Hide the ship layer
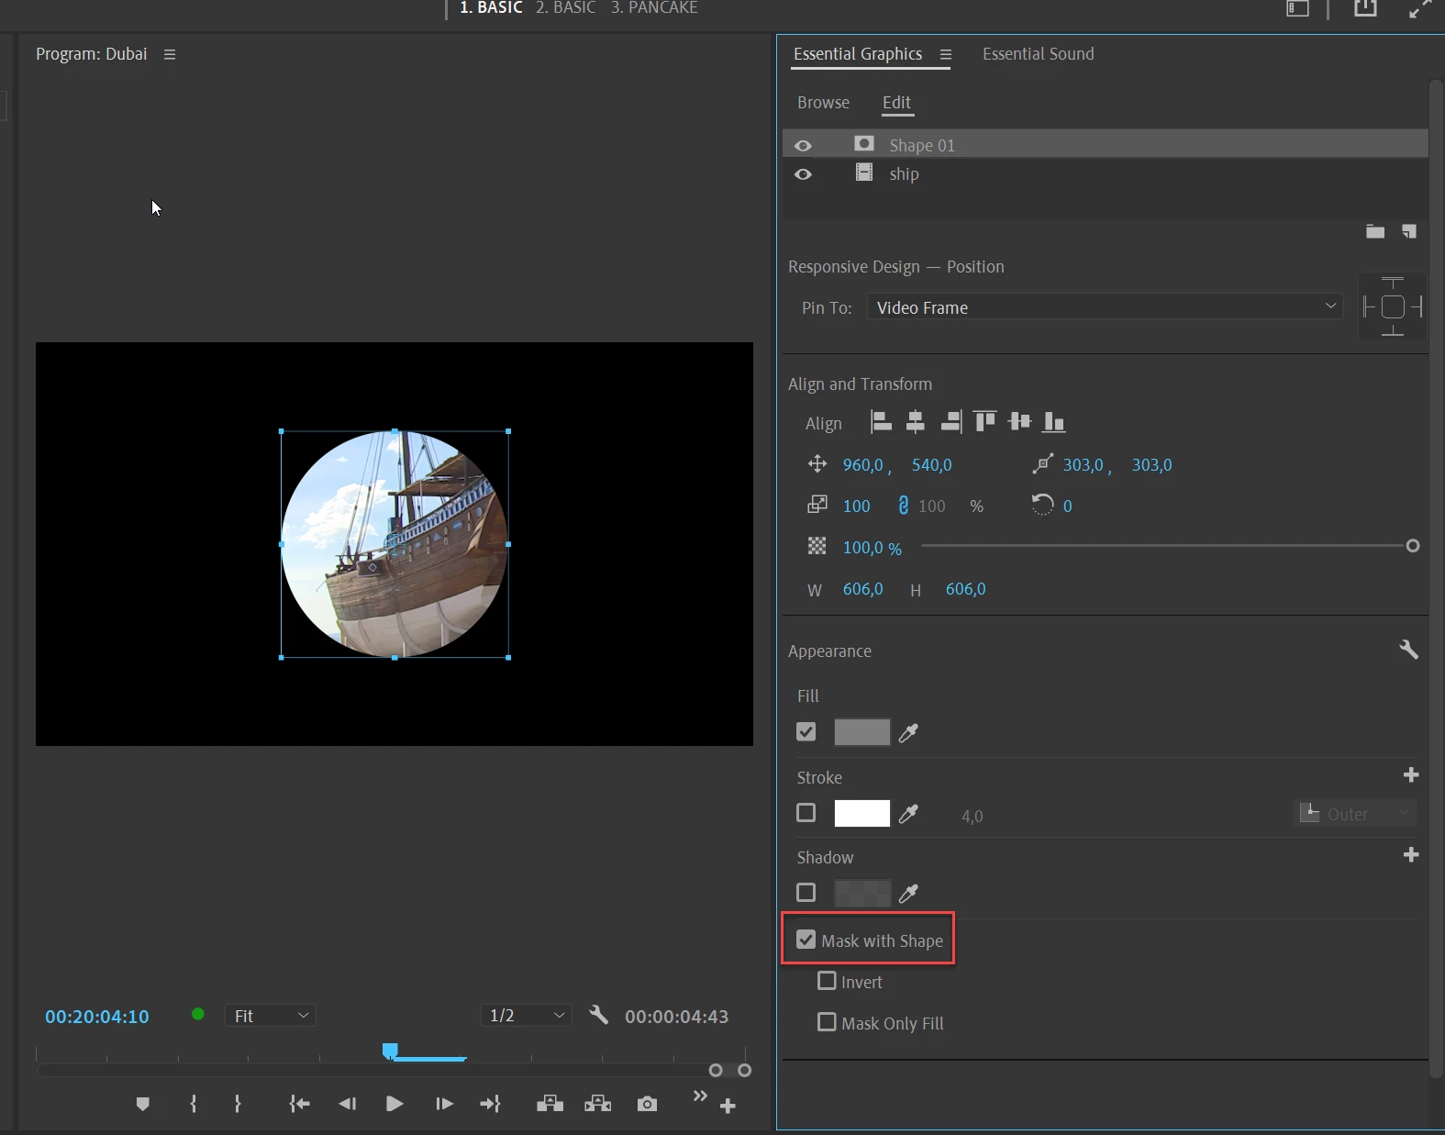 [x=803, y=174]
